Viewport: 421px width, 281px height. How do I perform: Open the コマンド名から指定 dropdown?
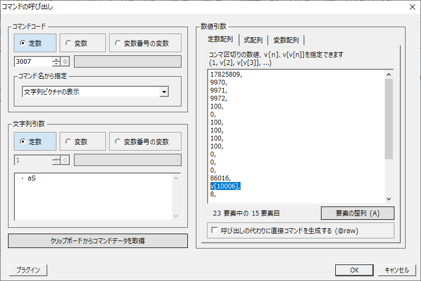[164, 92]
